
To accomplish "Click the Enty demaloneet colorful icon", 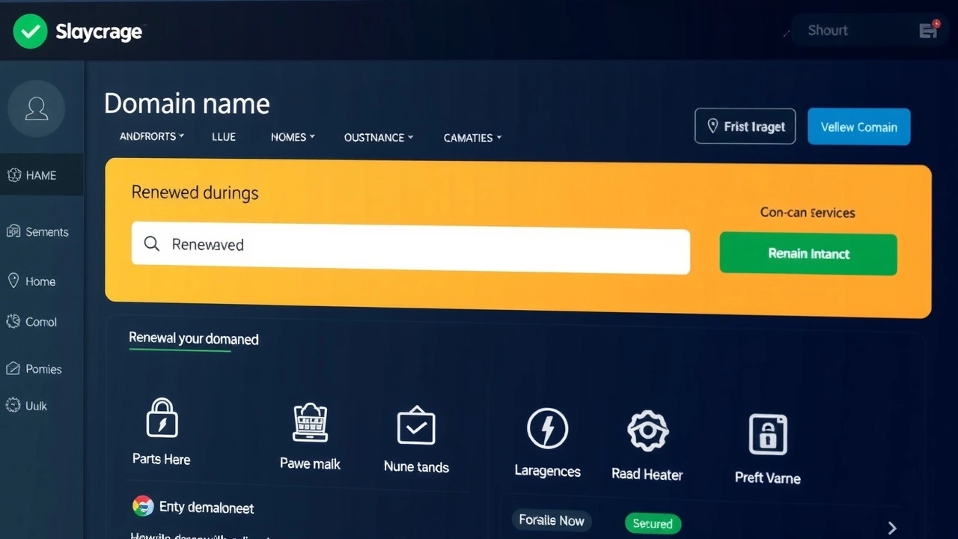I will click(x=143, y=506).
